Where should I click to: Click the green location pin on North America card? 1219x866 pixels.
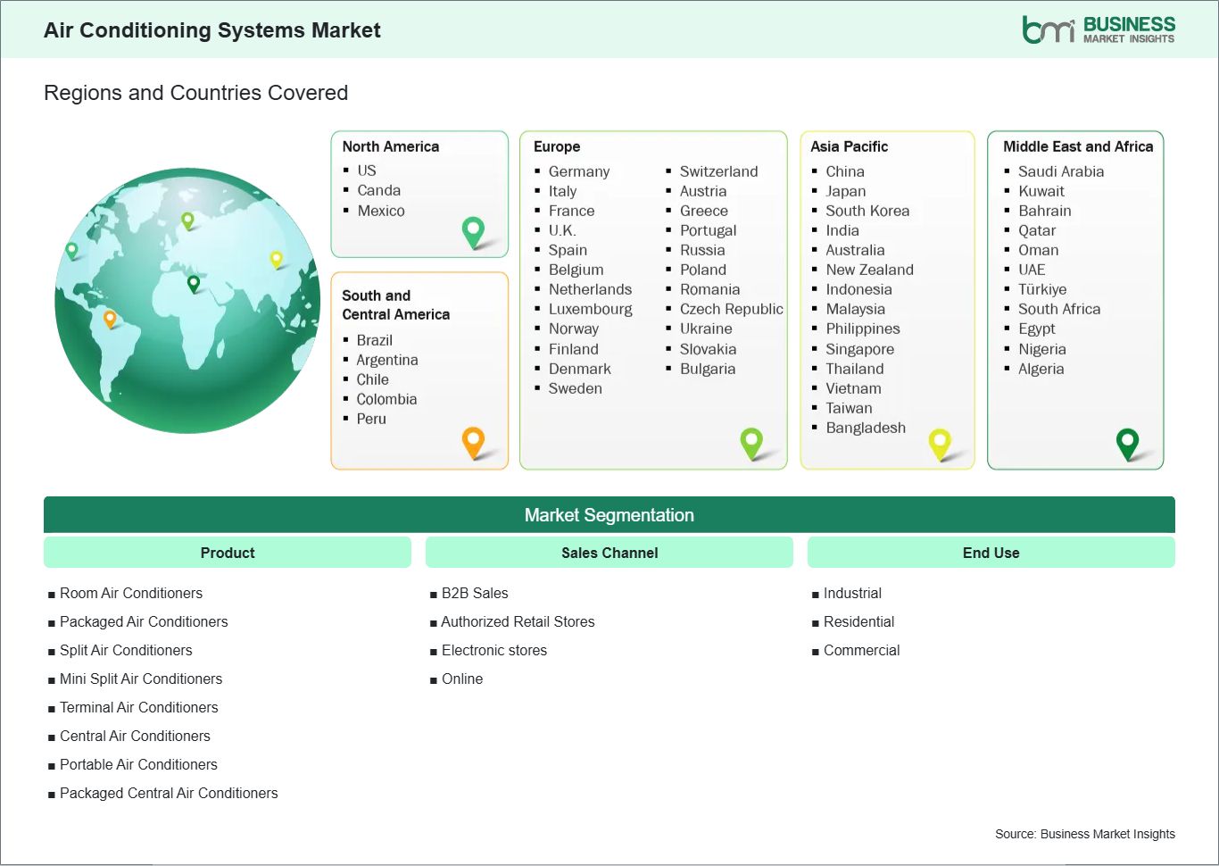[x=472, y=230]
